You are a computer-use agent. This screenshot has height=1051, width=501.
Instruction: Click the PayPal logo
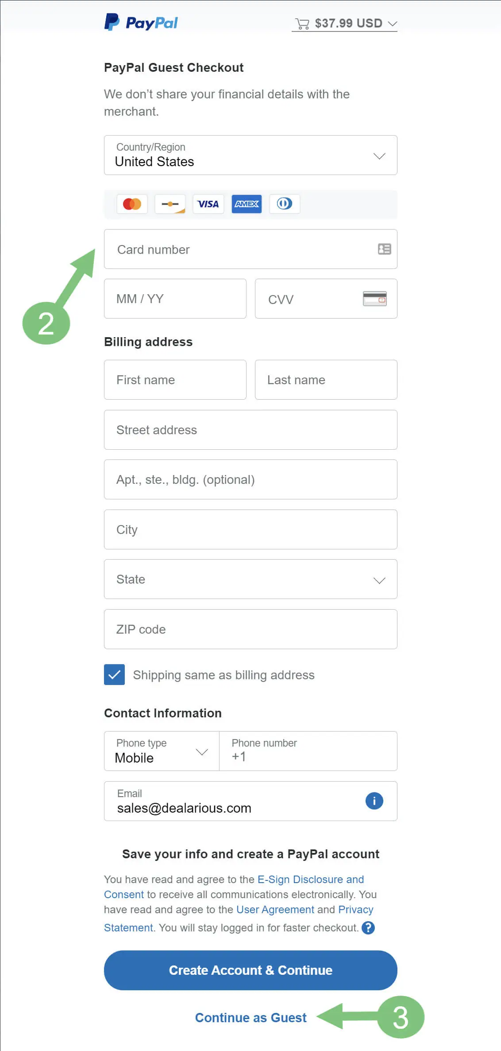tap(141, 22)
